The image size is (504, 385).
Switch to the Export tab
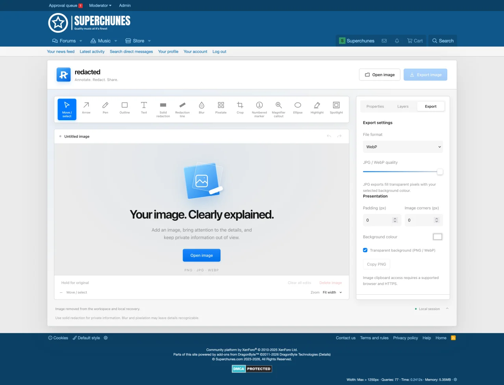point(431,106)
